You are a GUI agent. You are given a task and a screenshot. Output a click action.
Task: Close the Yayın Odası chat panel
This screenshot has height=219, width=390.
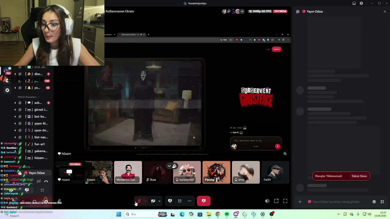(x=385, y=12)
